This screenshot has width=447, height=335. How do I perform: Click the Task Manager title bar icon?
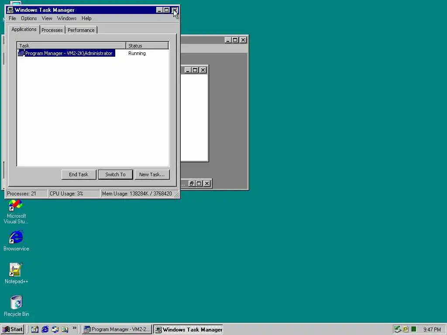10,10
